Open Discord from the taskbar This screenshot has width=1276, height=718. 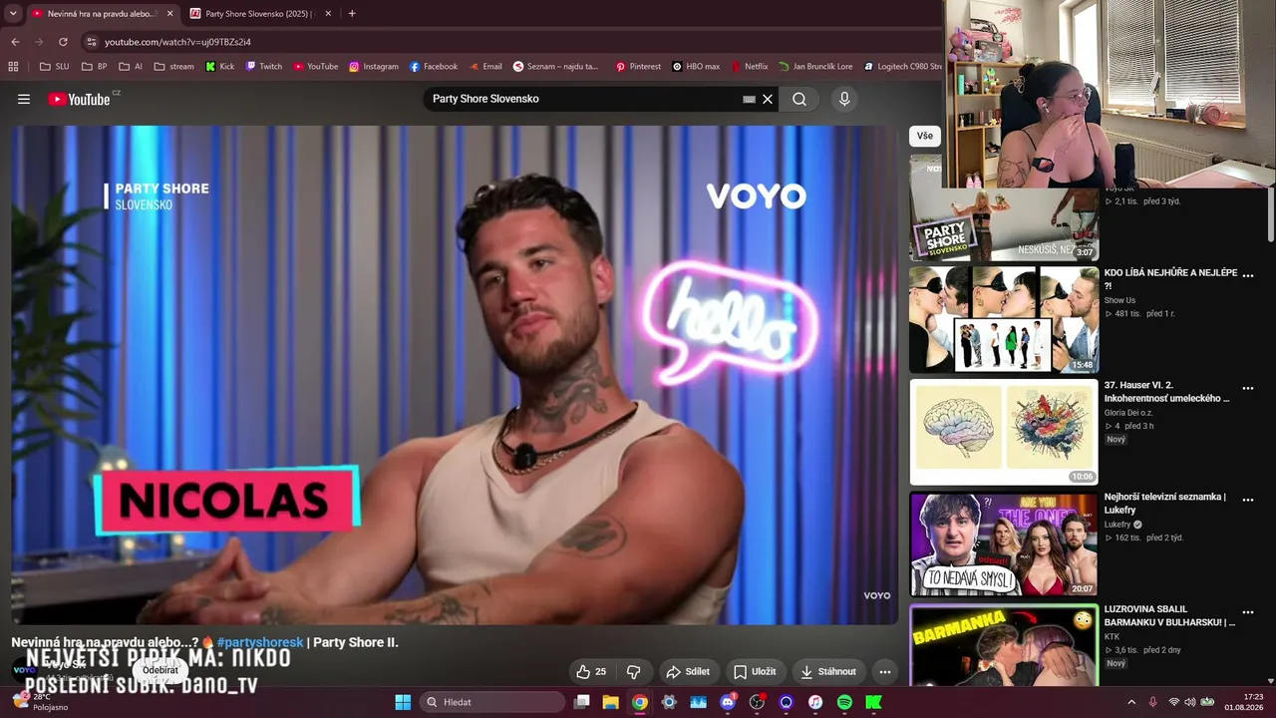point(728,702)
